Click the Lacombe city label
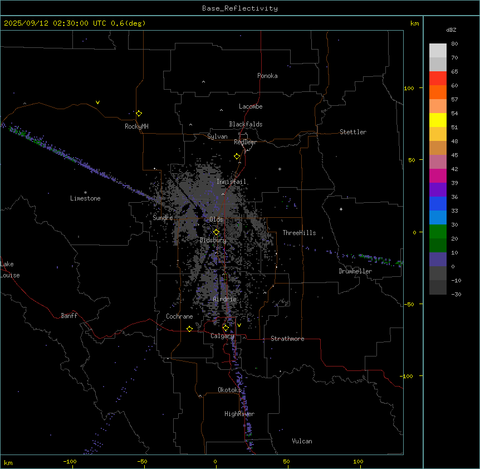 point(251,106)
